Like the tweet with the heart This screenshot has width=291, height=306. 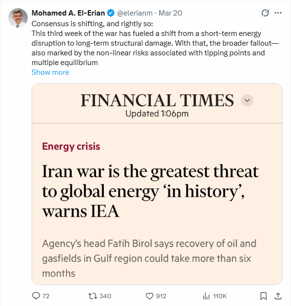[150, 296]
